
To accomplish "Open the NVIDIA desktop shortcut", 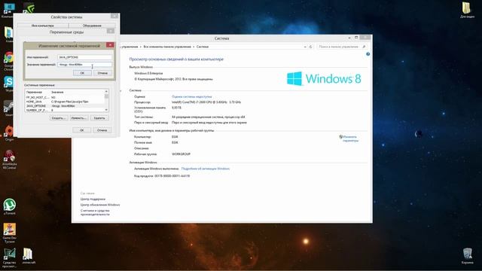I will pos(29,8).
